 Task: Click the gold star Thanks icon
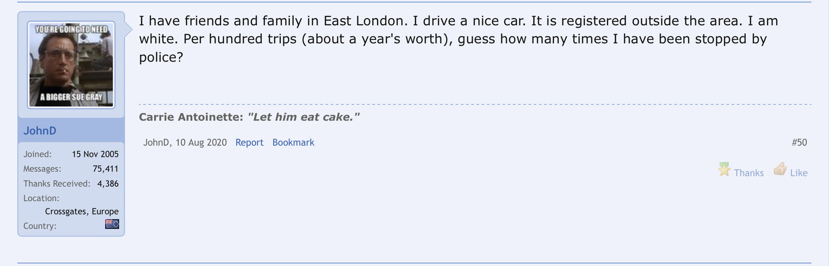tap(724, 169)
